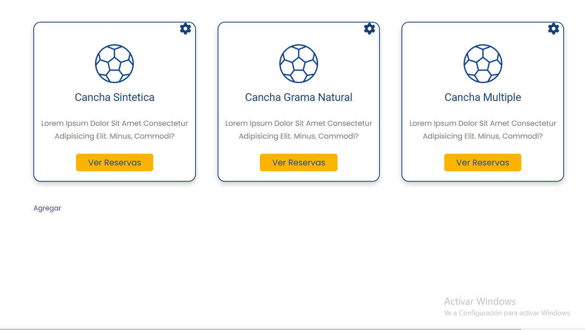The width and height of the screenshot is (585, 330).
Task: Open settings gear on Cancha Sintetica card
Action: click(x=185, y=29)
